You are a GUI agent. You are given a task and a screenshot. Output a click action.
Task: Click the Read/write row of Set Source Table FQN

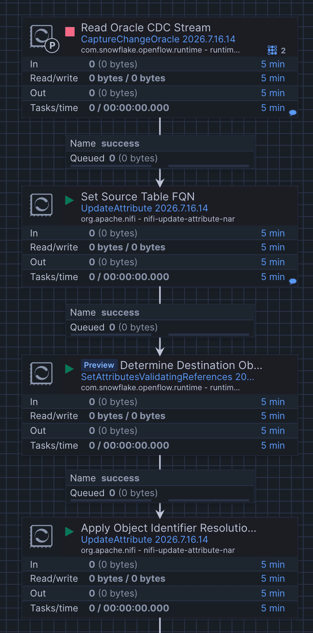coord(160,247)
